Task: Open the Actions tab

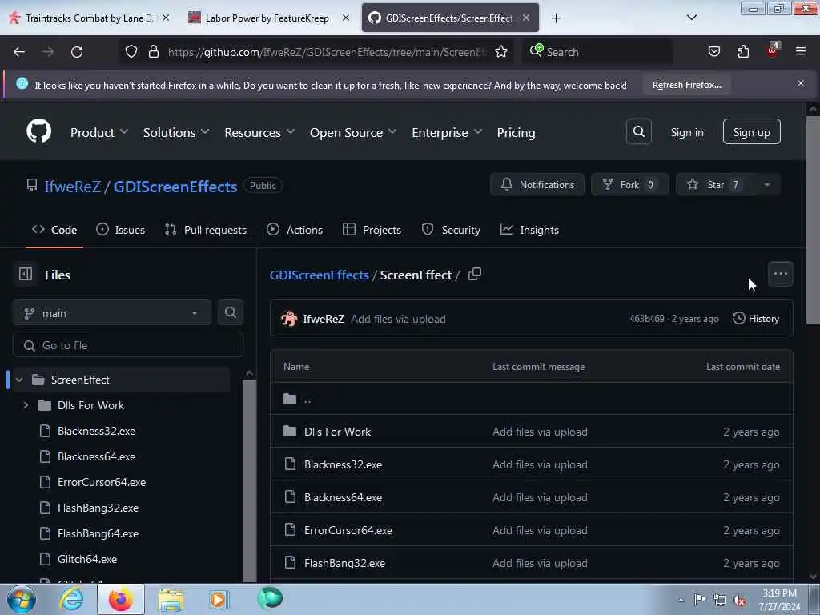Action: pos(295,230)
